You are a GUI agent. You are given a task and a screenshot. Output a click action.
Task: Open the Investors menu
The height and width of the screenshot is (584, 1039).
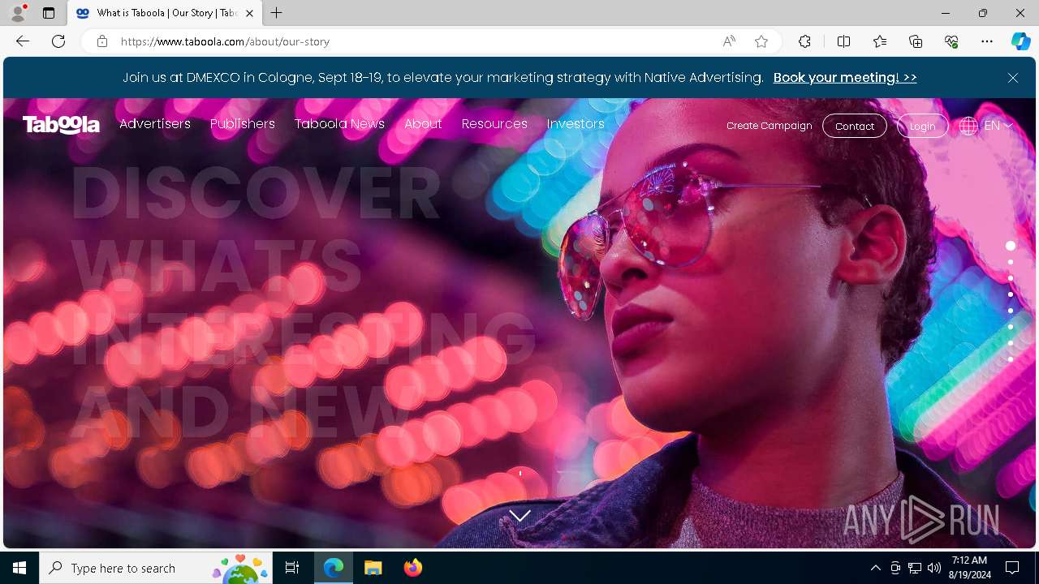(x=576, y=124)
